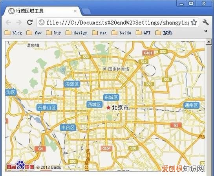Image resolution: width=214 pixels, height=176 pixels.
Task: Close the browser window
Action: tap(204, 4)
